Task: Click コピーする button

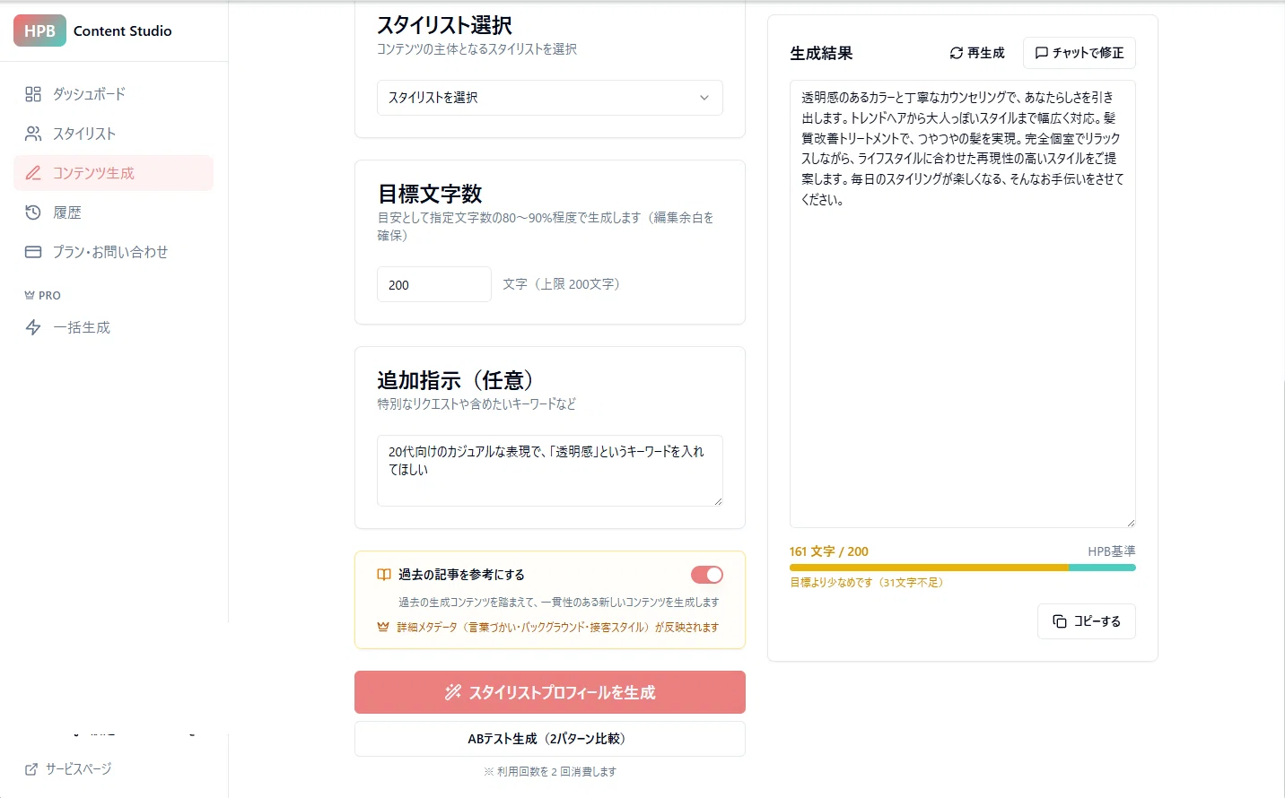Action: click(1087, 621)
